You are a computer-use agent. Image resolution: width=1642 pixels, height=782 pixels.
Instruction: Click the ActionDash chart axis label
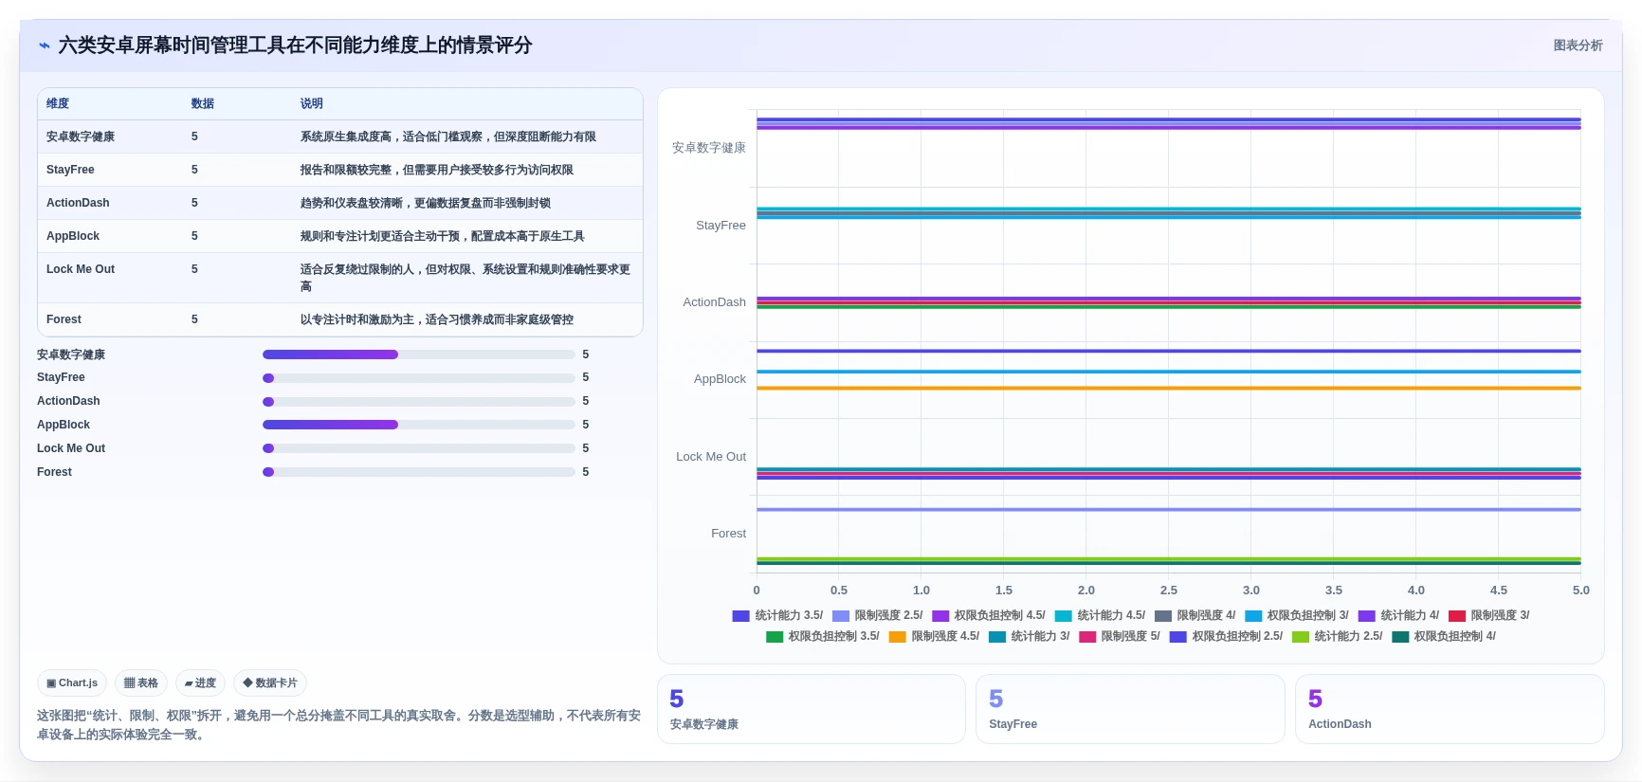714,302
